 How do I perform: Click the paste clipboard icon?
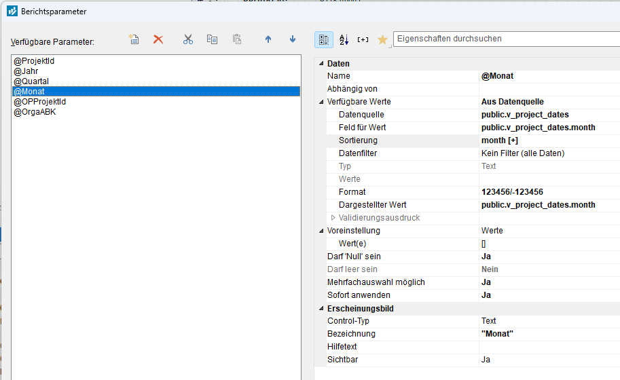237,39
